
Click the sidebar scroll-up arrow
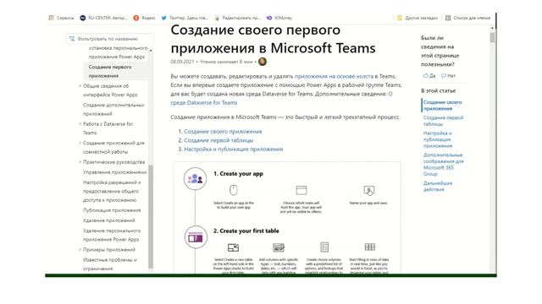[151, 51]
